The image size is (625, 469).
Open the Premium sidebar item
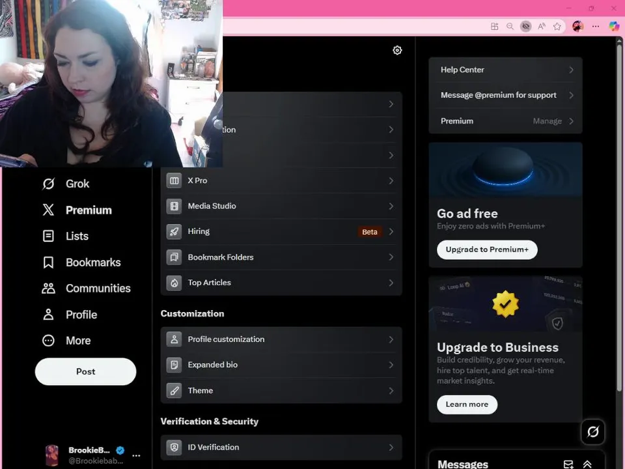coord(77,210)
